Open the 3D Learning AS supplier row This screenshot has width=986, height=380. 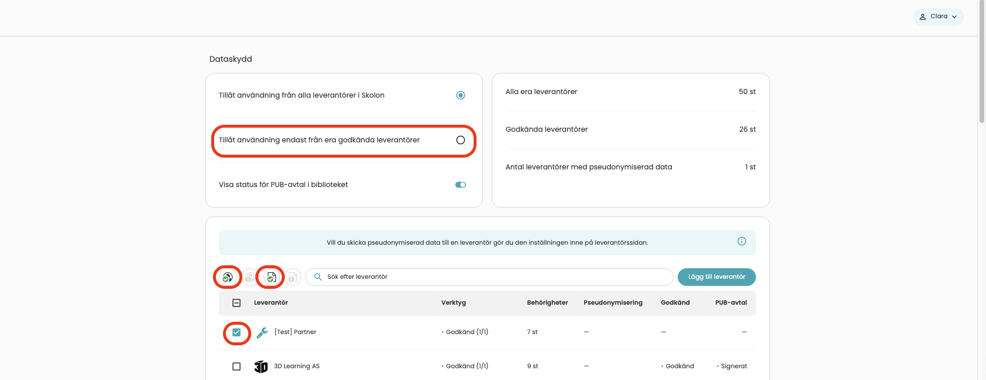(487, 366)
